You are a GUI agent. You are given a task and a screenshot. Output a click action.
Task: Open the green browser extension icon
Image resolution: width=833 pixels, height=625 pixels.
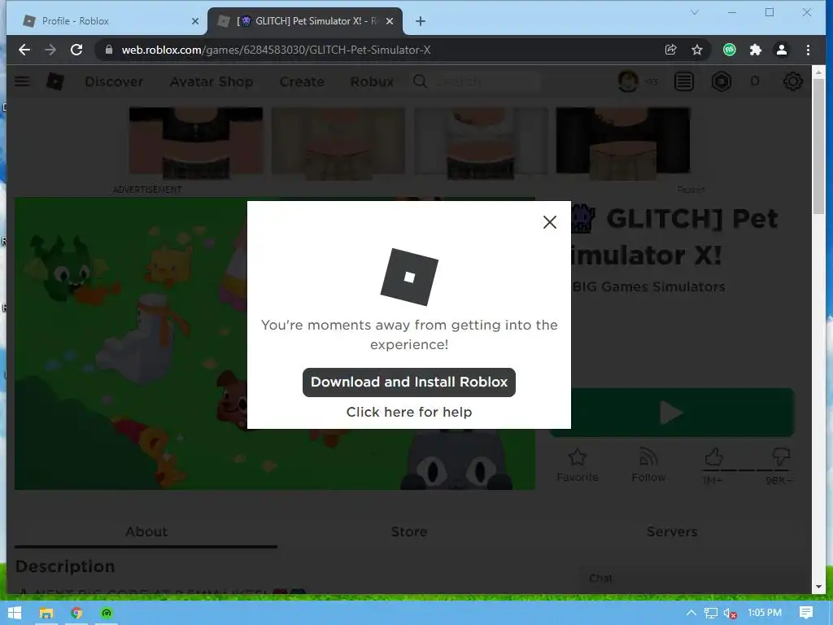(x=730, y=50)
